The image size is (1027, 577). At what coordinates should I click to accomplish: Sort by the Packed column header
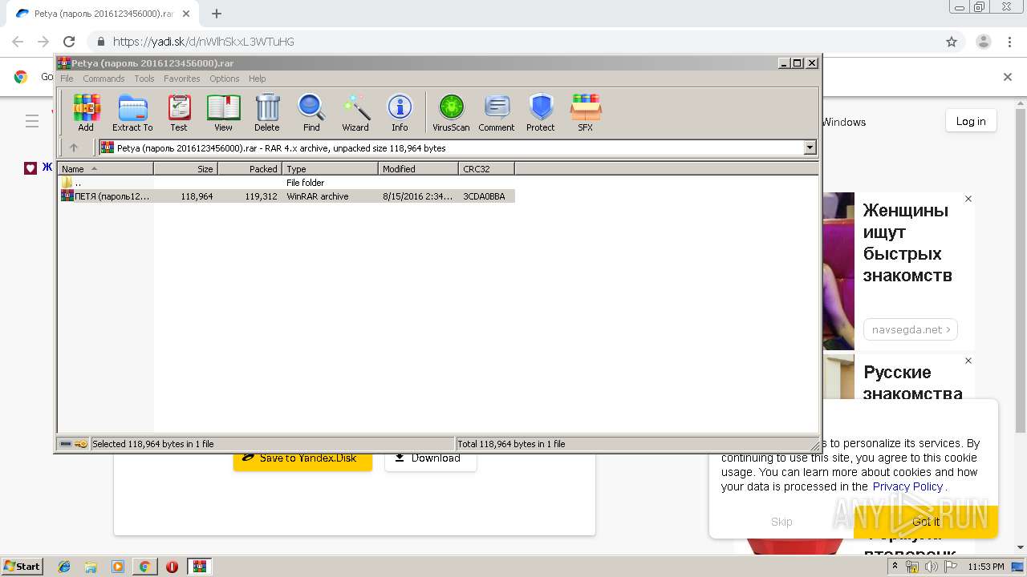pos(250,168)
